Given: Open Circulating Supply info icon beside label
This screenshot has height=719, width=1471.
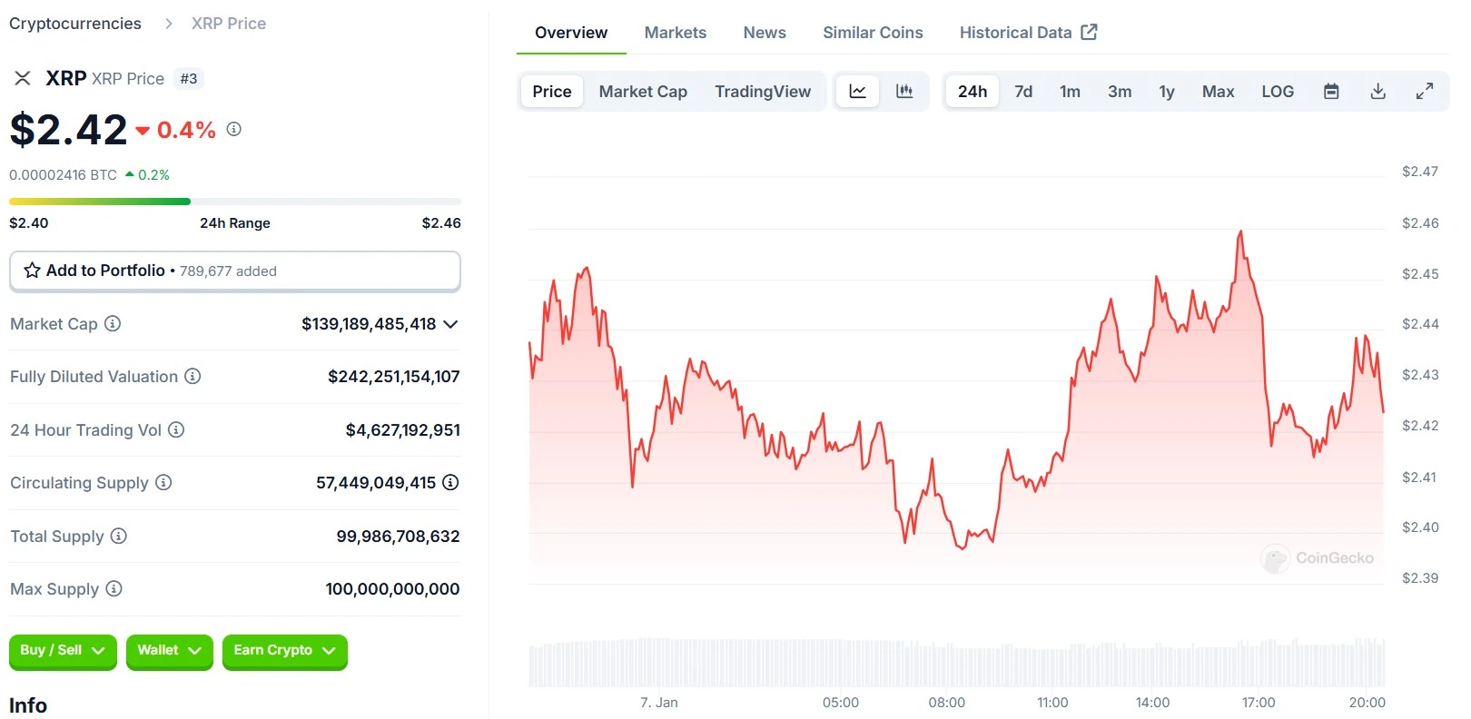Looking at the screenshot, I should 163,482.
